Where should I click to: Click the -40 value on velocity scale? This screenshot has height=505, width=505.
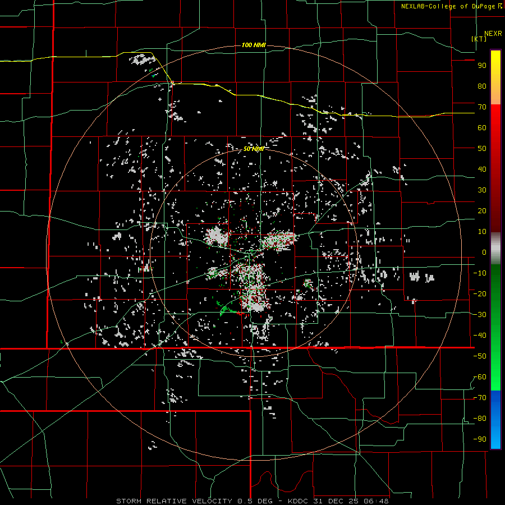480,336
